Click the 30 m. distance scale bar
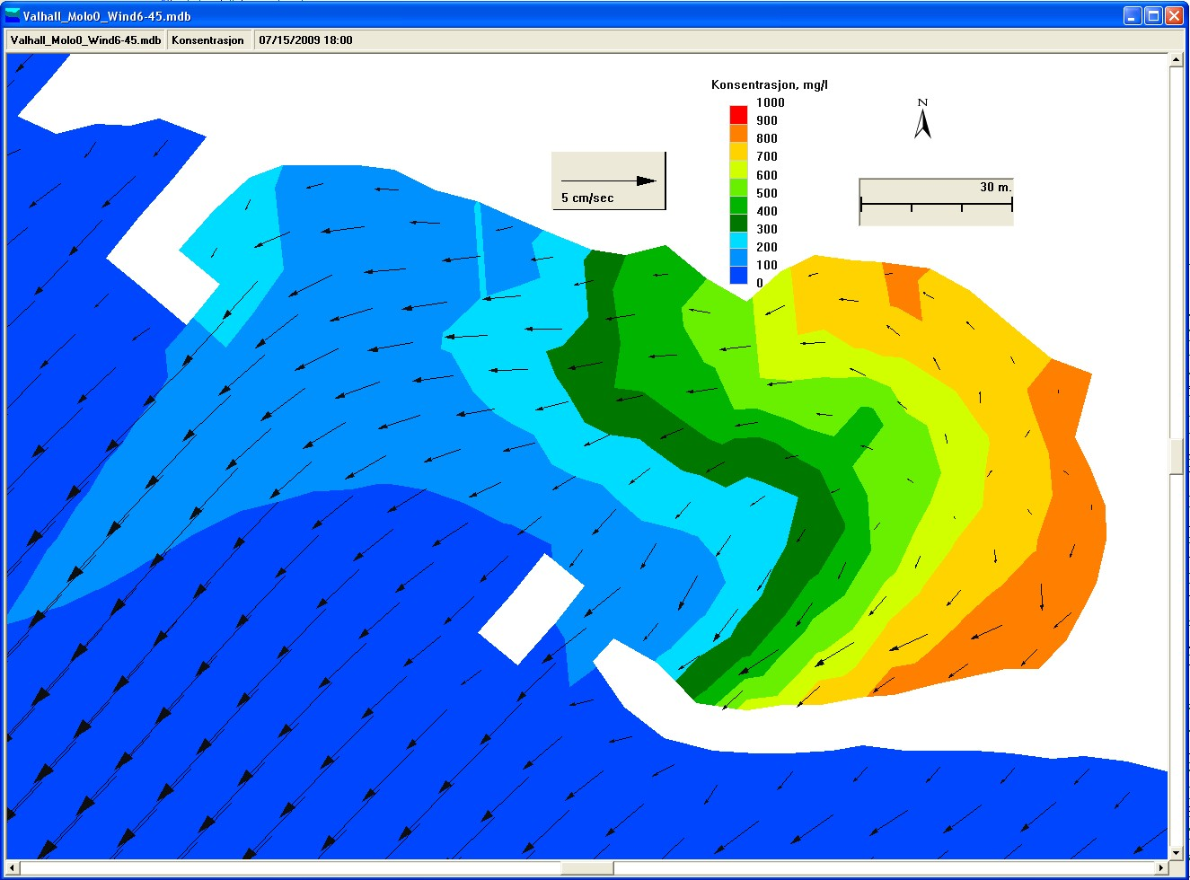 936,206
